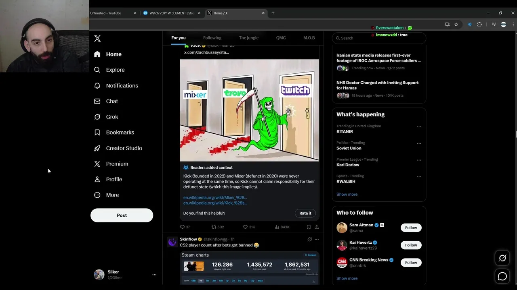Open Premium in the sidebar
The image size is (517, 290).
pyautogui.click(x=111, y=164)
